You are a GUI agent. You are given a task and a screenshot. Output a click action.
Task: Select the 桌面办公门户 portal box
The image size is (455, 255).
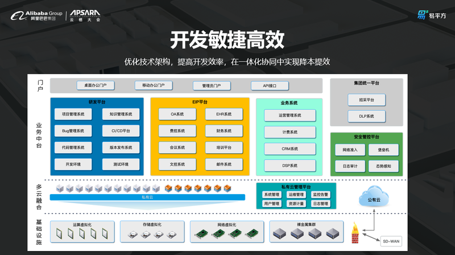(x=96, y=85)
